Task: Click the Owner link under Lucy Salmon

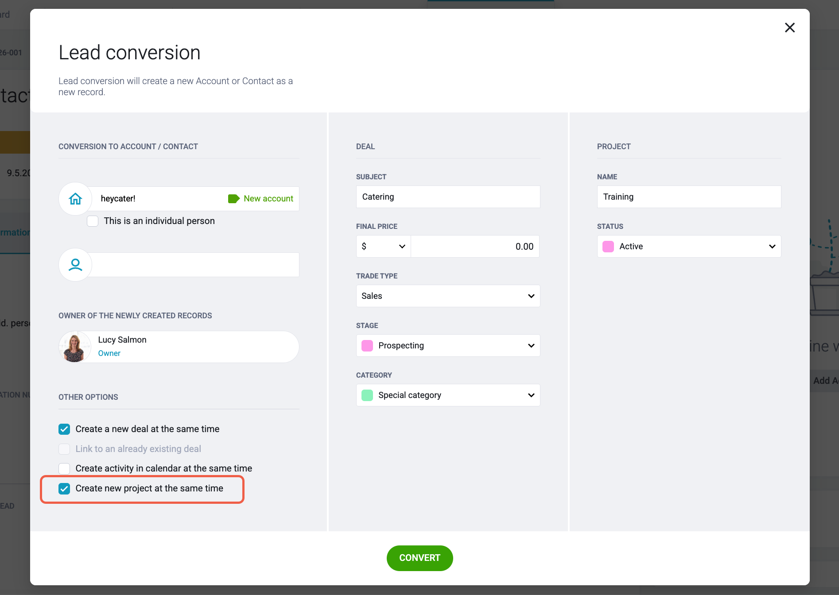Action: (x=109, y=353)
